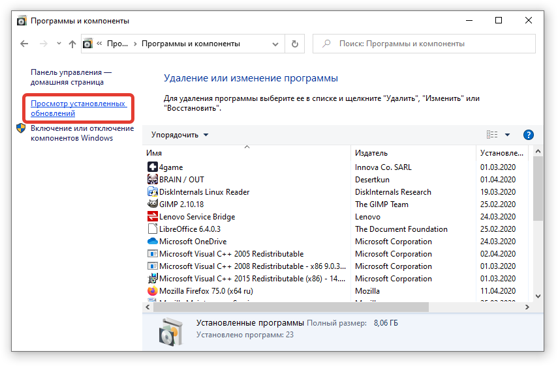Click vertical scrollbar down arrow
This screenshot has width=558, height=366.
[x=538, y=296]
